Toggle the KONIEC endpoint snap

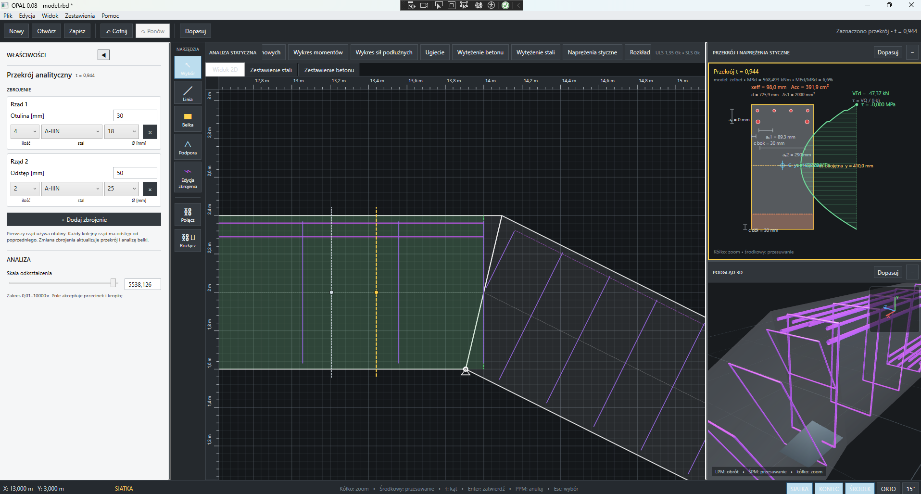click(829, 489)
